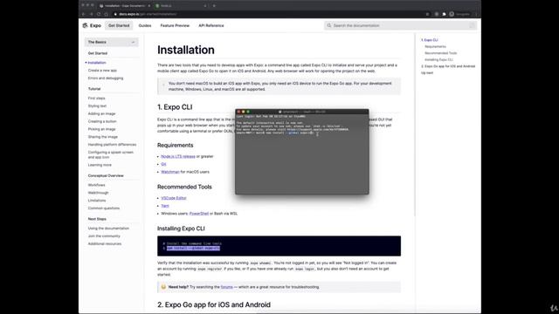Follow the VSCode Editor link
The width and height of the screenshot is (559, 314).
click(x=174, y=198)
